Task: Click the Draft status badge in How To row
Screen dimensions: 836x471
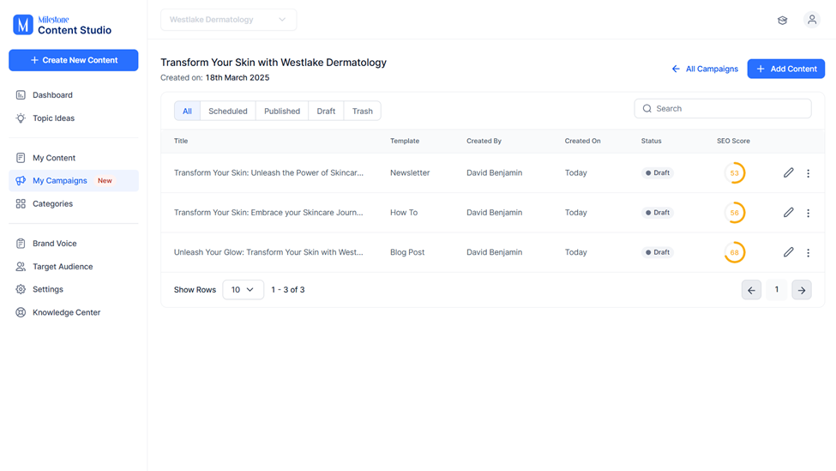Action: click(658, 212)
